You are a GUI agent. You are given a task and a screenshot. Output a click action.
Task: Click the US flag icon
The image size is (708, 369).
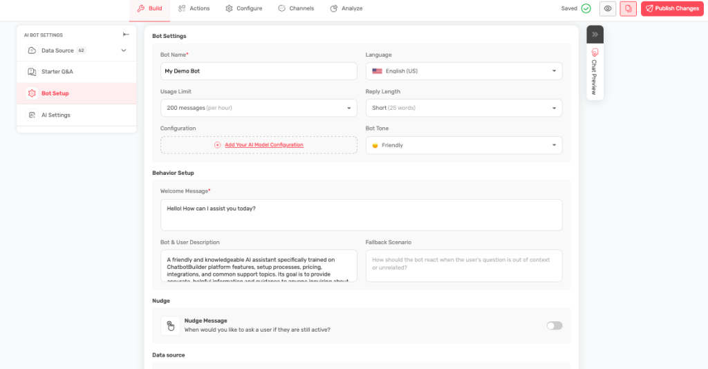click(377, 71)
